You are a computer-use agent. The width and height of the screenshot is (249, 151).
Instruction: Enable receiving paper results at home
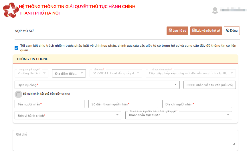[x=18, y=94]
